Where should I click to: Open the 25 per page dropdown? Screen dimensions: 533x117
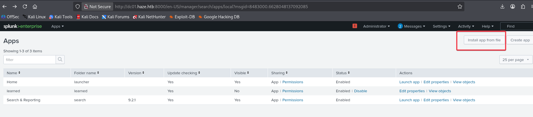515,60
